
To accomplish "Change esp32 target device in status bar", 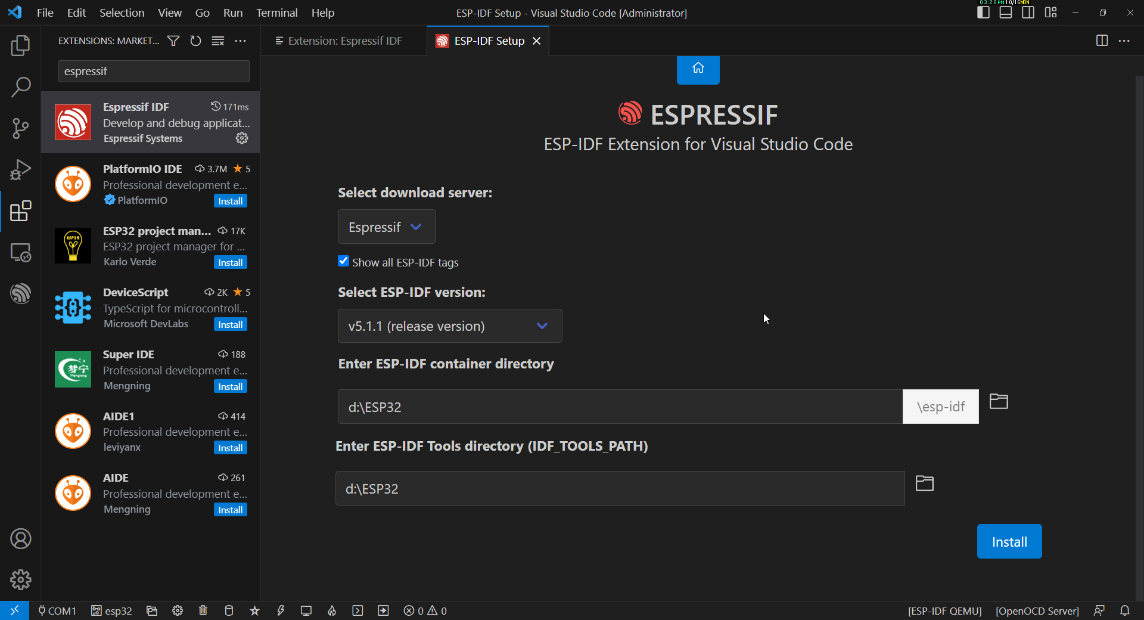I will [x=111, y=610].
